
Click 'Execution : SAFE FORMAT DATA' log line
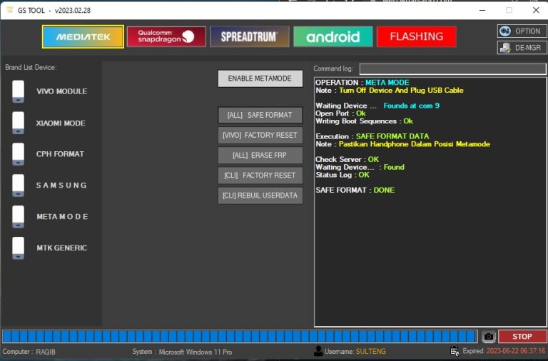coord(372,136)
